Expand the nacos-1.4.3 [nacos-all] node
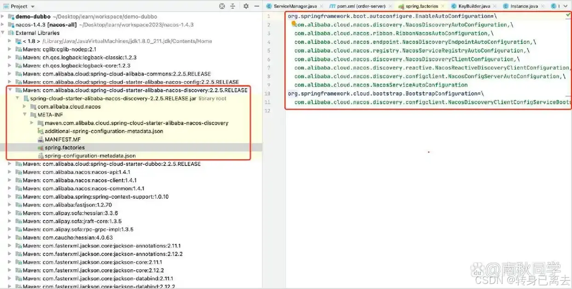Screen dimensions: 572x289 [3, 25]
